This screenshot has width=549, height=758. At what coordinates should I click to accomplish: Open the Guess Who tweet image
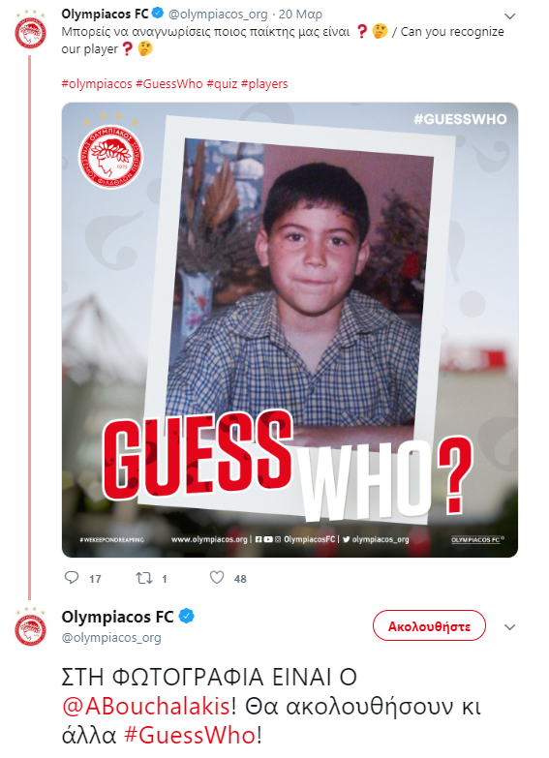(290, 330)
